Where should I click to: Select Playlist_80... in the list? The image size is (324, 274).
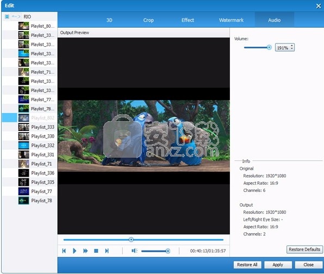tap(29, 26)
